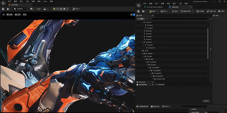Click the lit view mode pill in viewport
This screenshot has width=227, height=113.
click(x=18, y=15)
